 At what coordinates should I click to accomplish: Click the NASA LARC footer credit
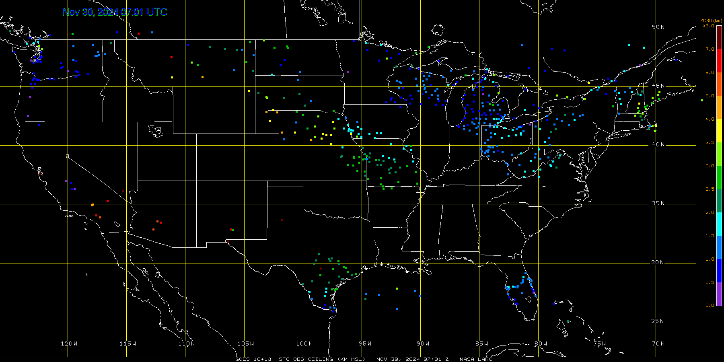pos(476,359)
